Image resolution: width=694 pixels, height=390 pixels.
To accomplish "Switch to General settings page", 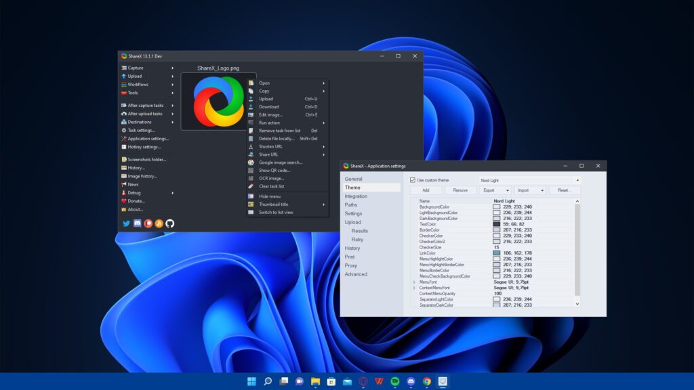I will [x=353, y=179].
